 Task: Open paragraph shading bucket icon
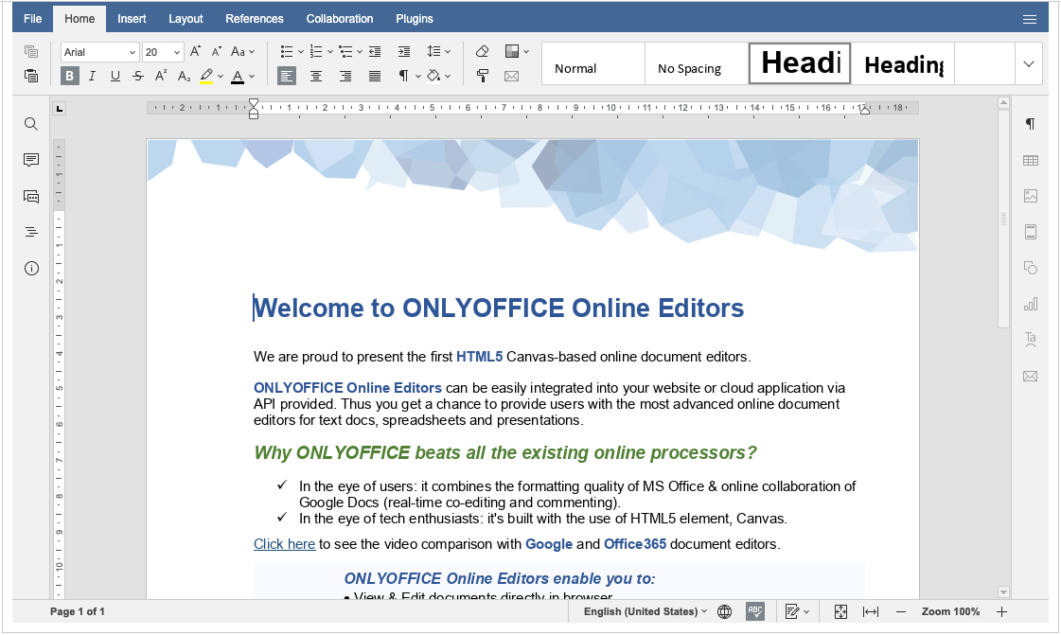click(x=433, y=76)
